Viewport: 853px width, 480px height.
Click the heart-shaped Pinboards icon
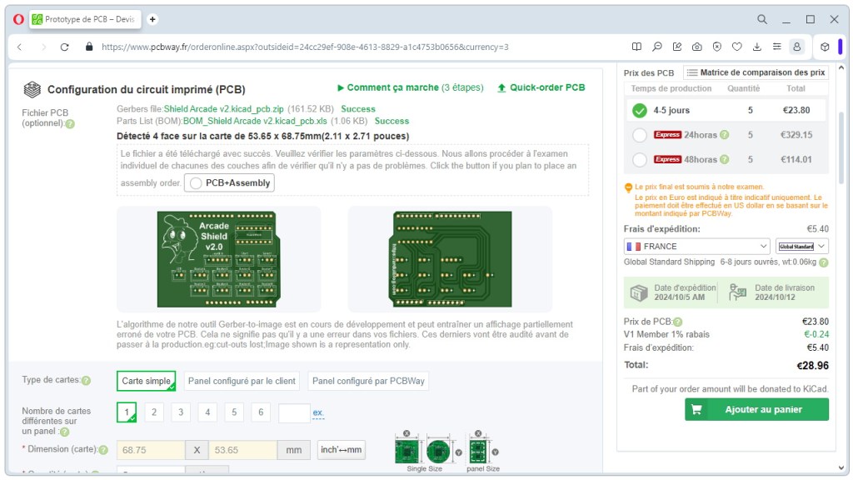[x=736, y=47]
